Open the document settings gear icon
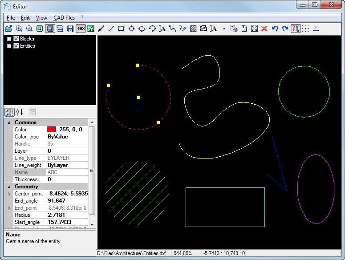The image size is (345, 260). coord(234,28)
